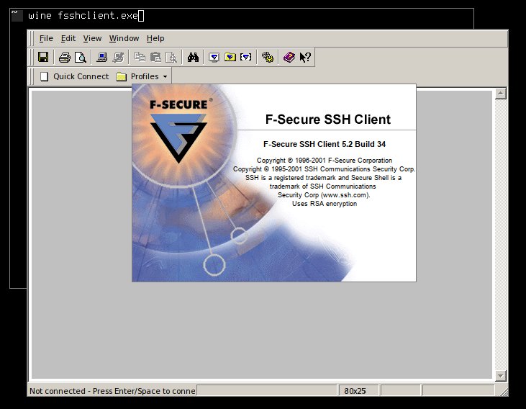Image resolution: width=526 pixels, height=409 pixels.
Task: Click the scrollbar down arrow
Action: [x=501, y=376]
